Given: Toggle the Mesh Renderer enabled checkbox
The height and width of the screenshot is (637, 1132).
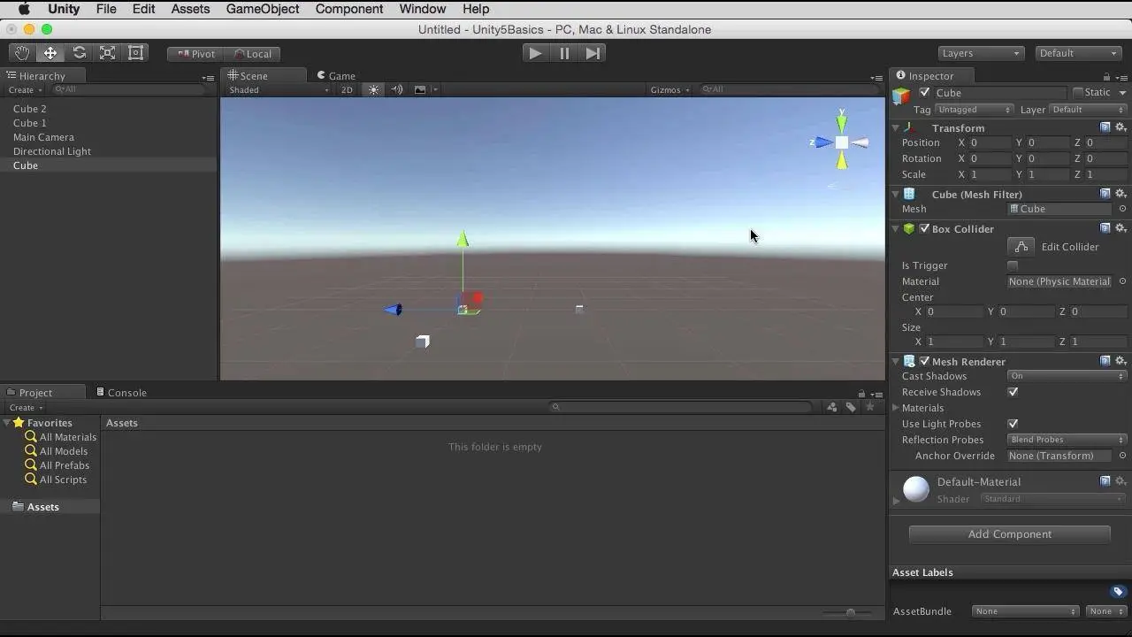Looking at the screenshot, I should pos(924,361).
